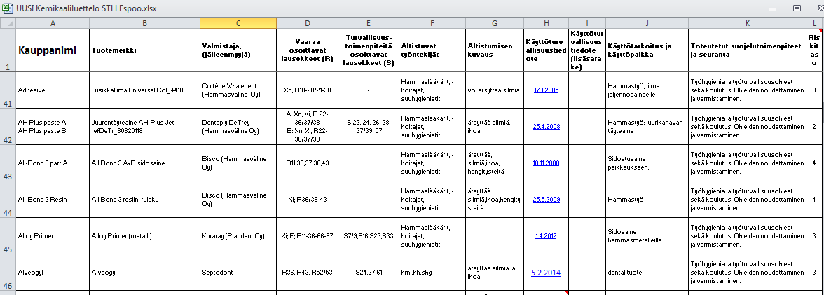Select the voi ärsyttää silmiä cell
The width and height of the screenshot is (824, 295).
click(x=495, y=90)
